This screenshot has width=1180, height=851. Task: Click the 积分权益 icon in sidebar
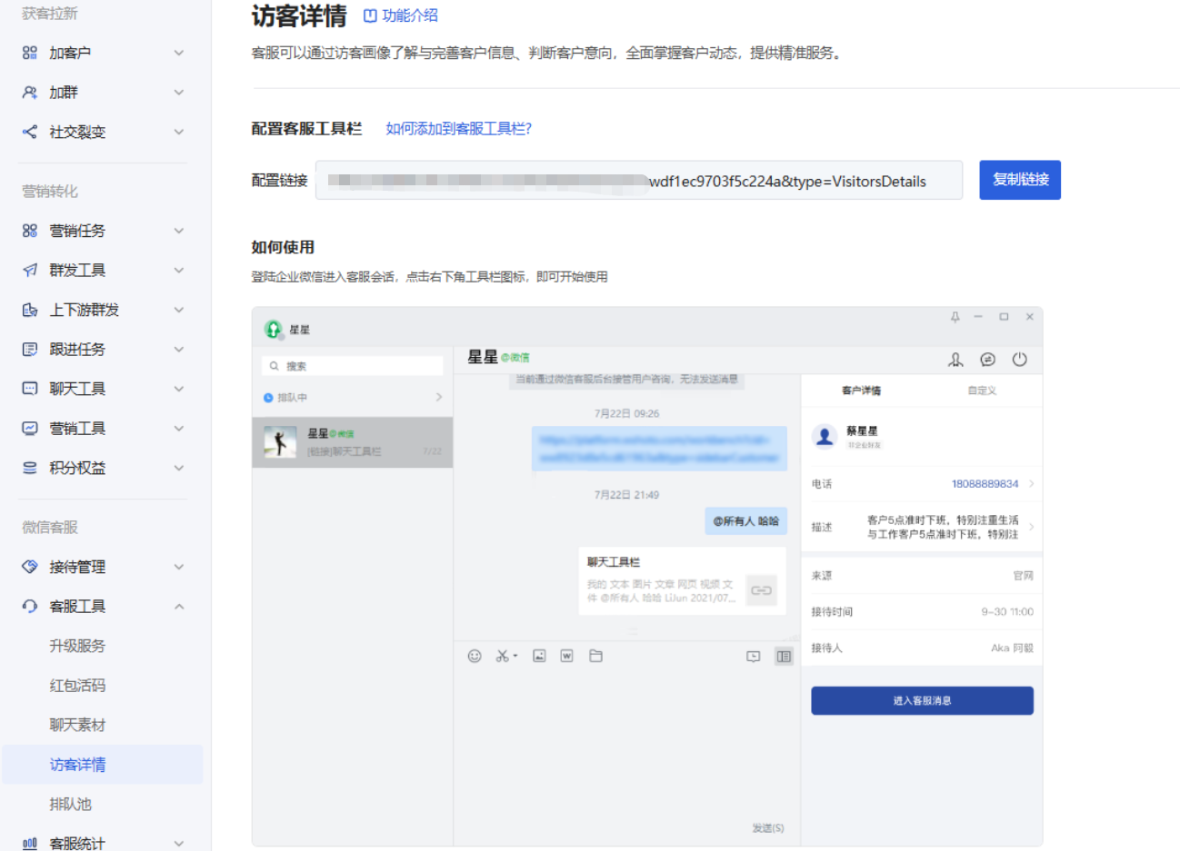point(30,468)
